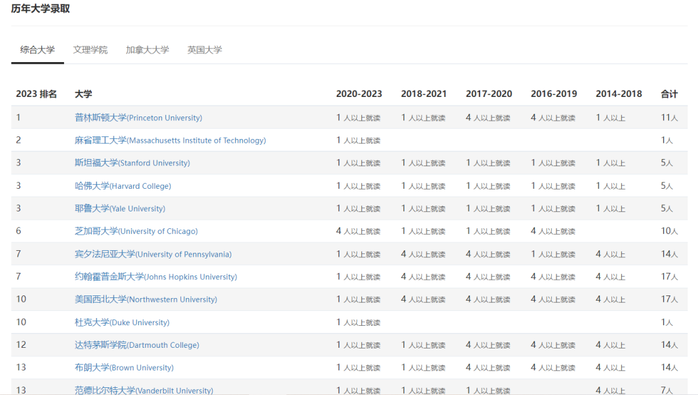Click Stanford's 2014-2018 value 1 人以上
The height and width of the screenshot is (395, 698).
pyautogui.click(x=611, y=163)
